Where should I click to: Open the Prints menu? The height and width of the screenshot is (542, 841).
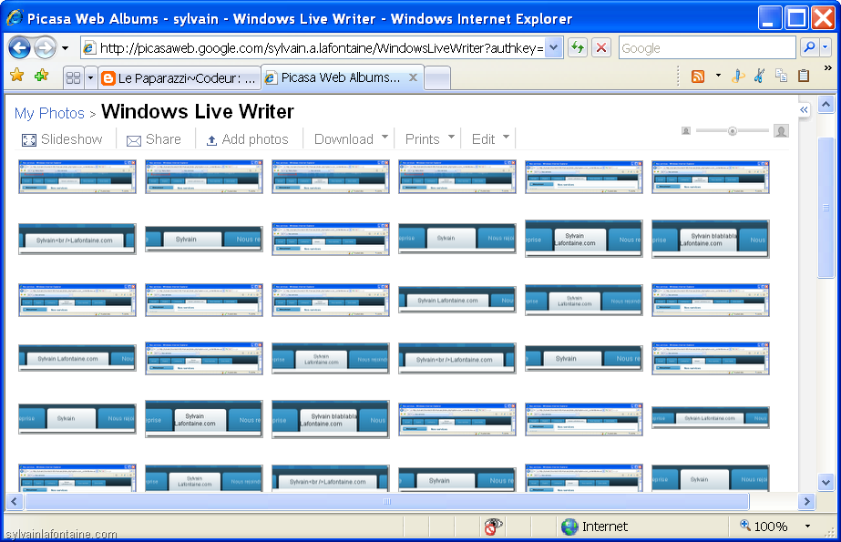pyautogui.click(x=430, y=138)
